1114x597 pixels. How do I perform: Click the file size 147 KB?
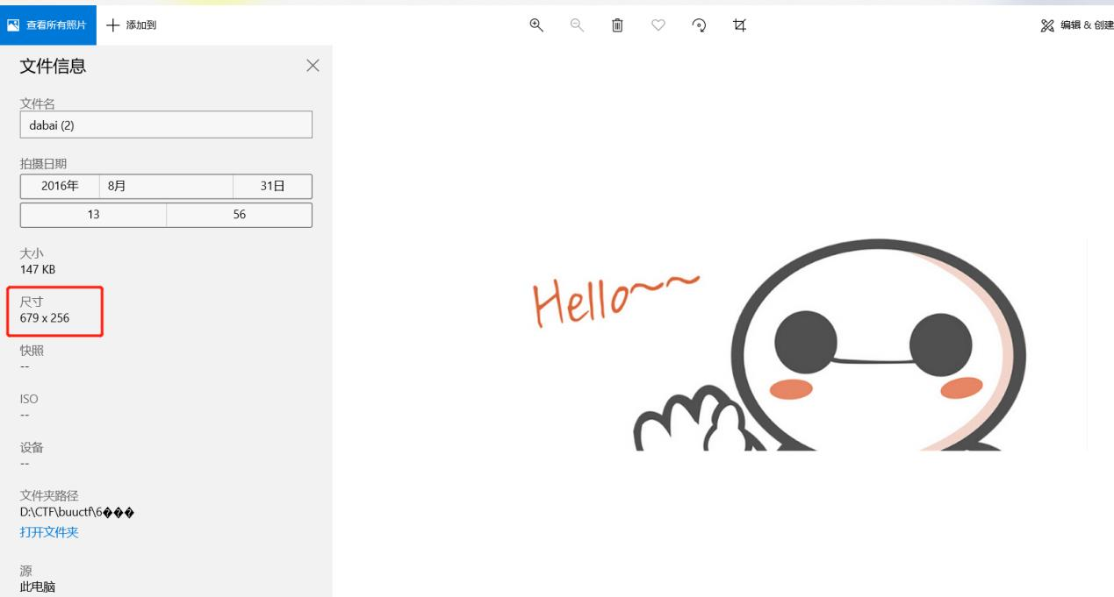[x=38, y=269]
